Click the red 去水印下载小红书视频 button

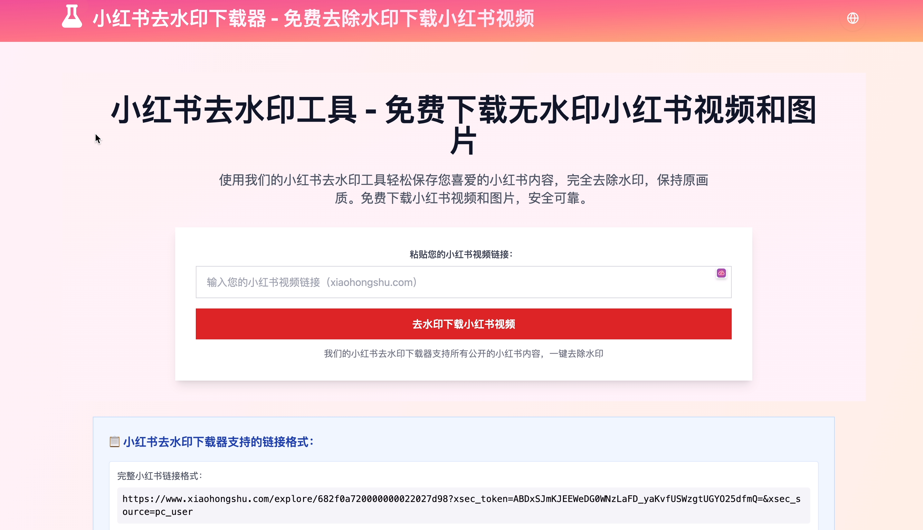click(x=463, y=324)
